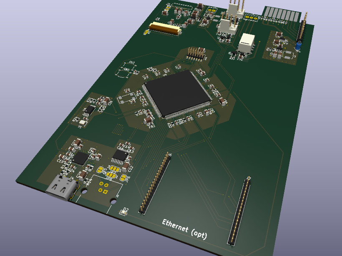Screen dimensions: 342x256
Task: Click the TSSOP chip beside C12
Action: (x=120, y=156)
